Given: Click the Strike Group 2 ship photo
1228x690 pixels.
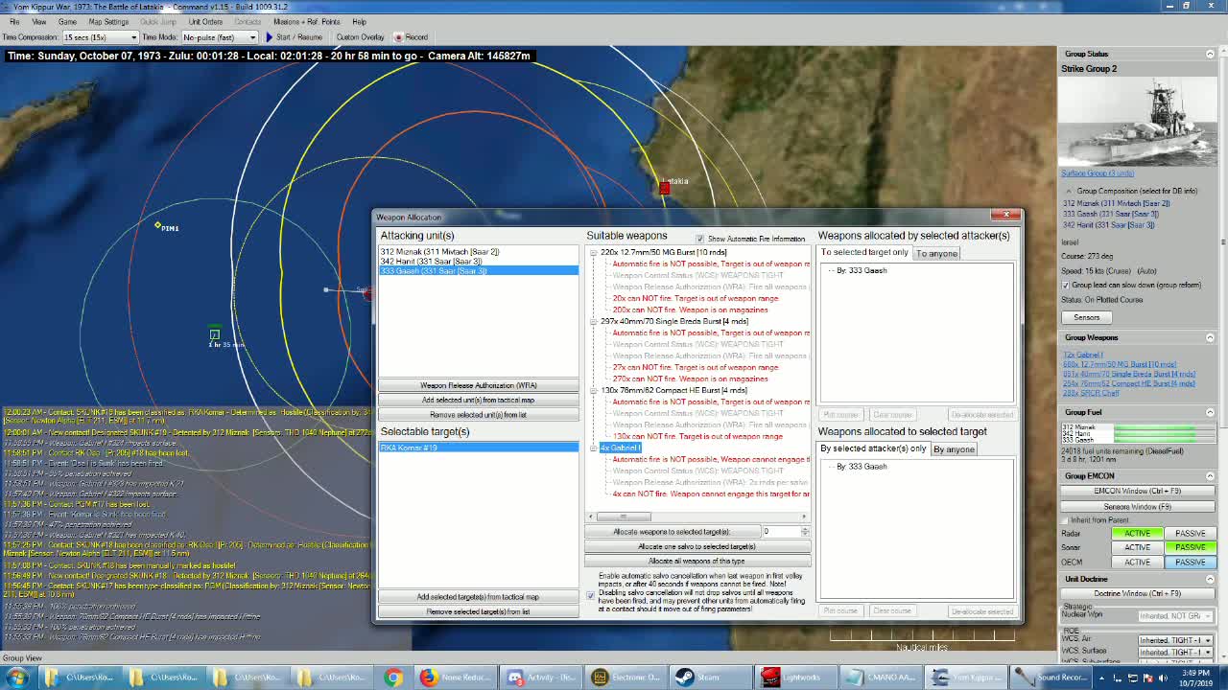Looking at the screenshot, I should tap(1138, 123).
